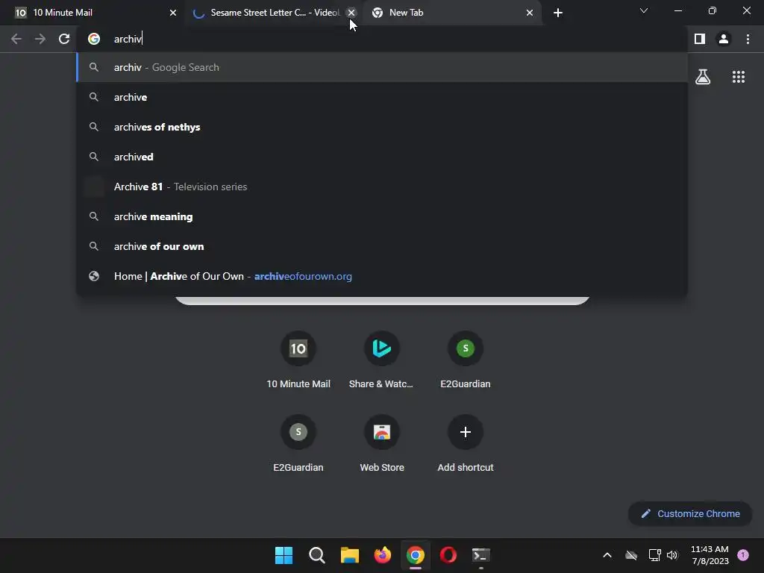The height and width of the screenshot is (573, 764).
Task: Show hidden system tray icons
Action: click(x=607, y=555)
